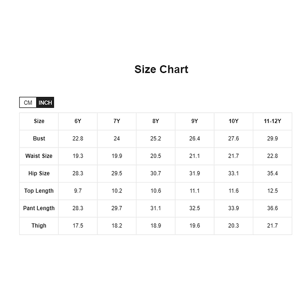Select the 7Y column header
The width and height of the screenshot is (300, 300).
[117, 121]
